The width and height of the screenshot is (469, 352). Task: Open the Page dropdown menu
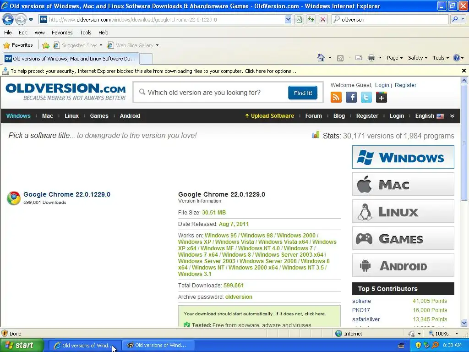point(394,58)
